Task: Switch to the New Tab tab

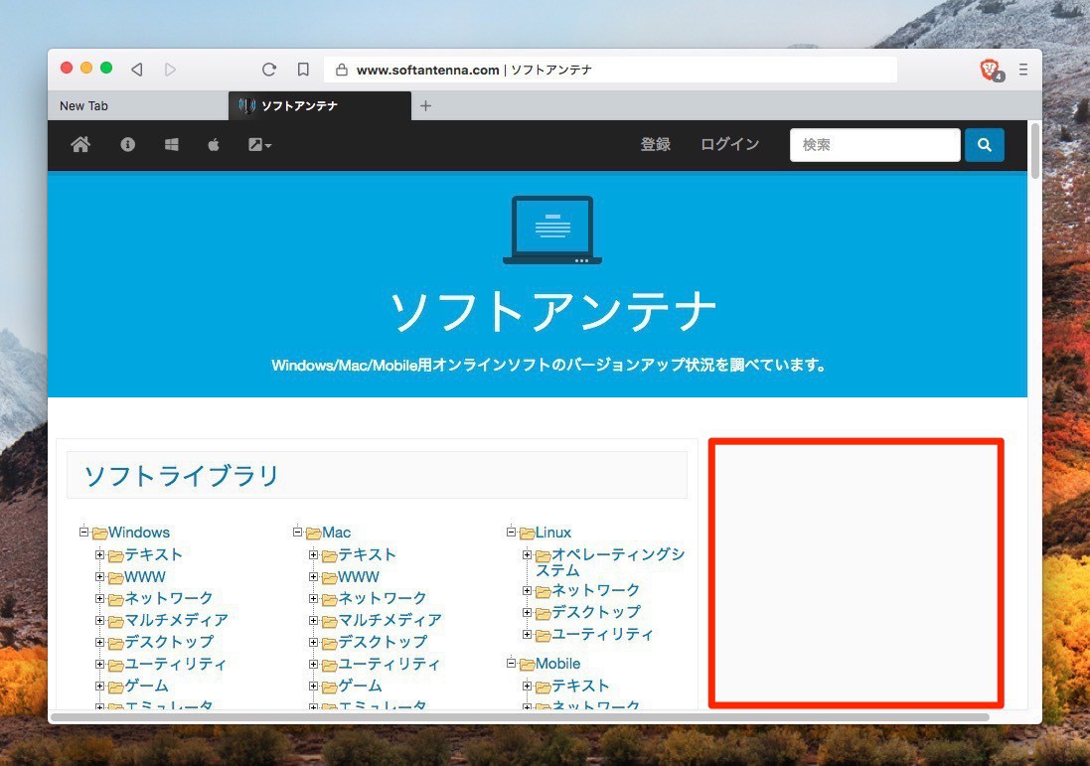Action: point(138,105)
